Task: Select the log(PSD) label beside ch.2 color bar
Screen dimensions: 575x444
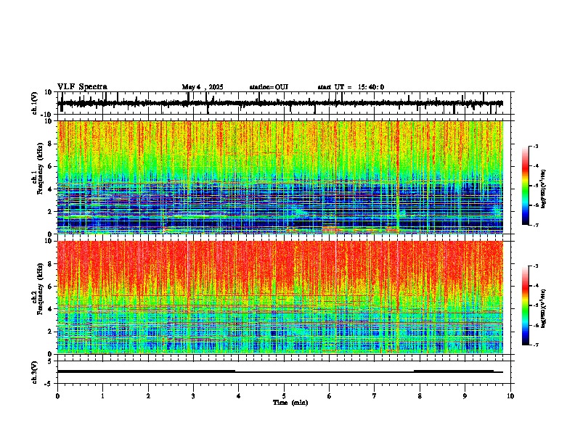Action: click(x=544, y=308)
